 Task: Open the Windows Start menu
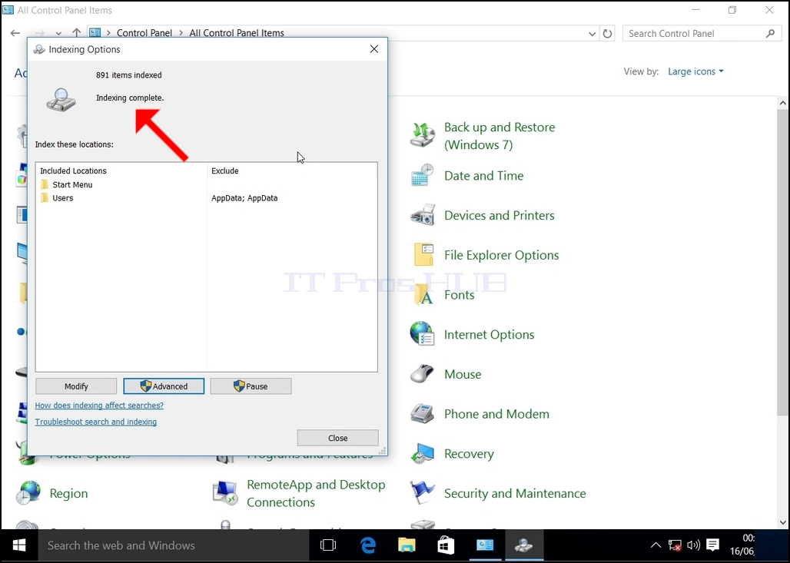click(19, 545)
